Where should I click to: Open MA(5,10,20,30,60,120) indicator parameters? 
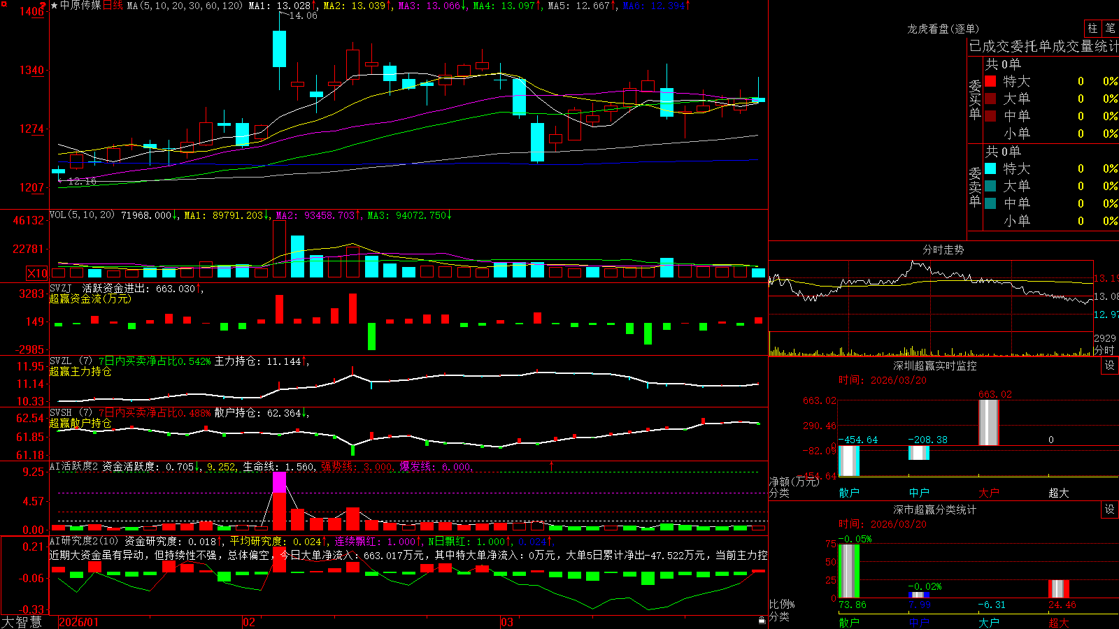pos(185,6)
